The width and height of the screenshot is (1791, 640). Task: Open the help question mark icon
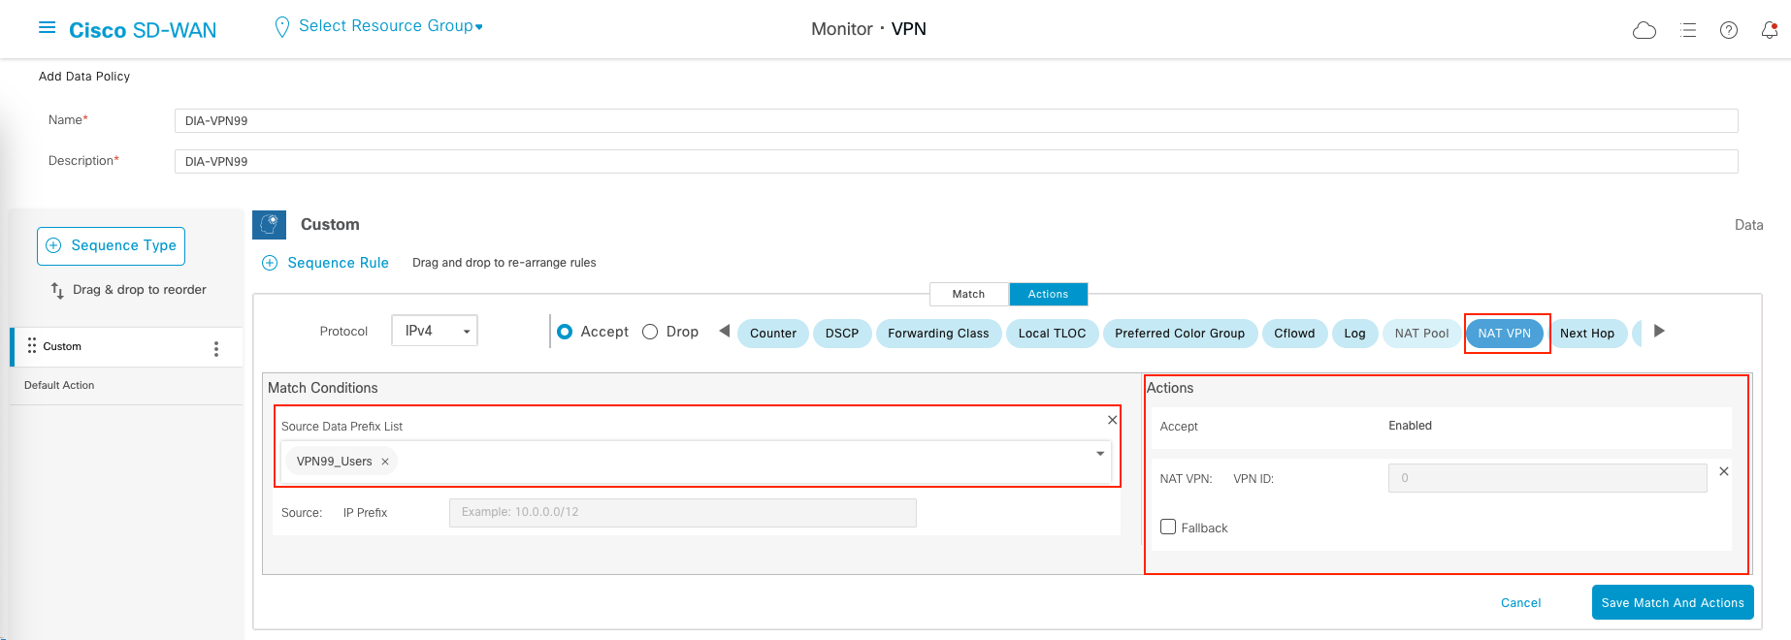coord(1729,30)
